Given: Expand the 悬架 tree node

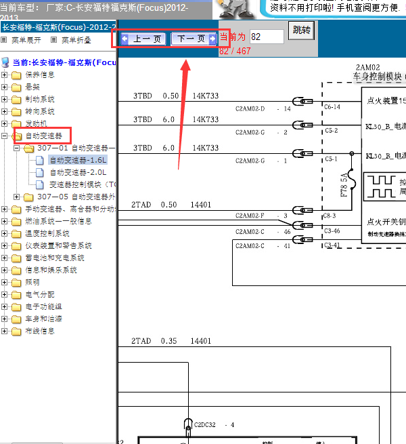Looking at the screenshot, I should click(4, 87).
